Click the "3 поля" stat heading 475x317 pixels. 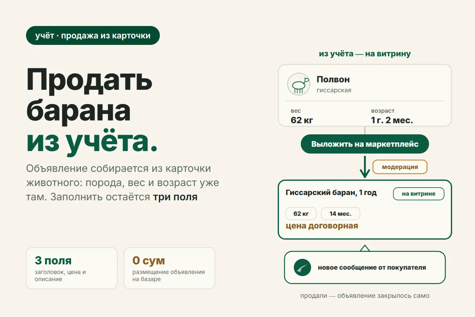[53, 261]
